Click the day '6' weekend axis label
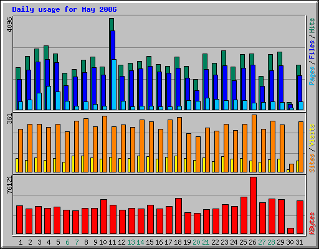Image resolution: width=319 pixels, height=249 pixels. 67,242
